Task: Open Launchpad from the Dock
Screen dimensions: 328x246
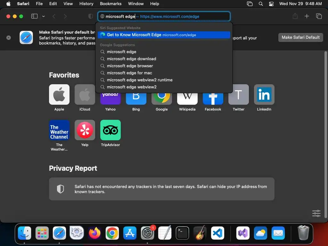Action: (x=42, y=233)
